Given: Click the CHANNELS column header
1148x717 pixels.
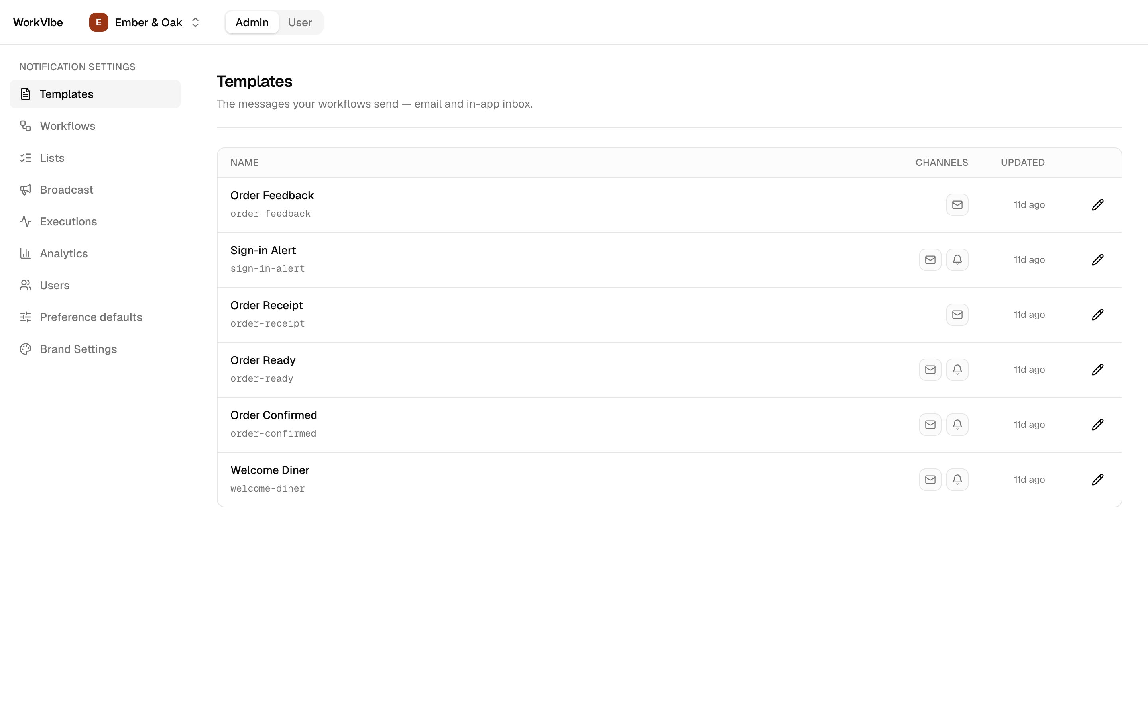Looking at the screenshot, I should click(942, 162).
